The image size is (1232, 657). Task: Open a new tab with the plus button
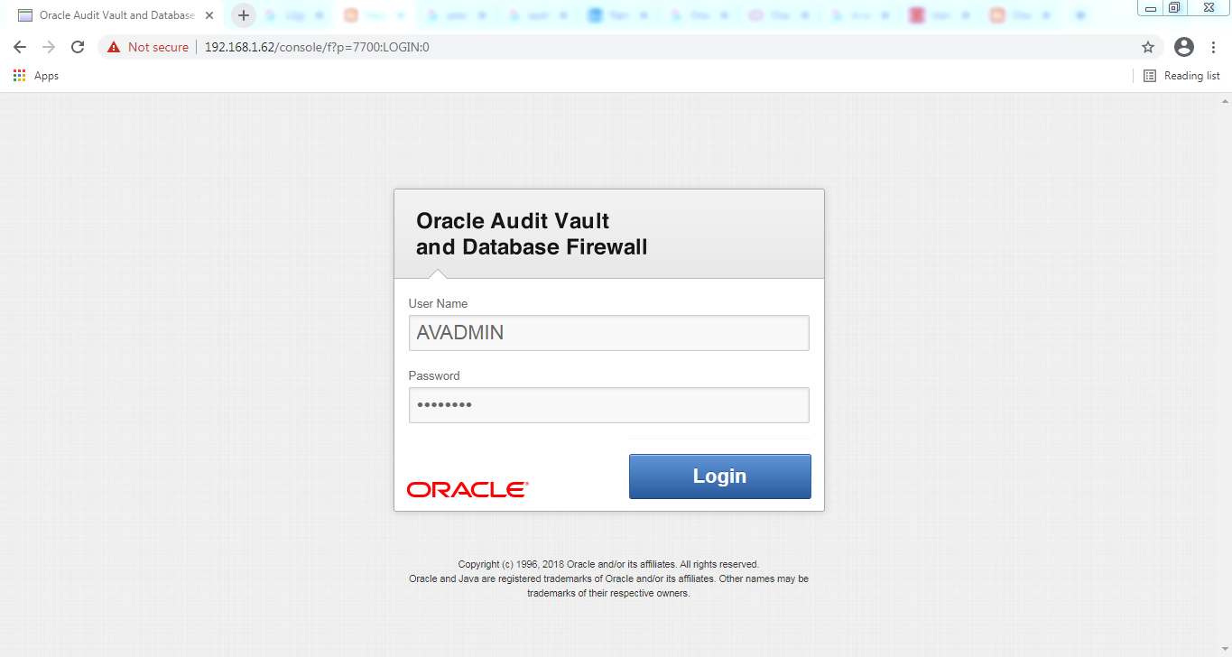pos(243,15)
